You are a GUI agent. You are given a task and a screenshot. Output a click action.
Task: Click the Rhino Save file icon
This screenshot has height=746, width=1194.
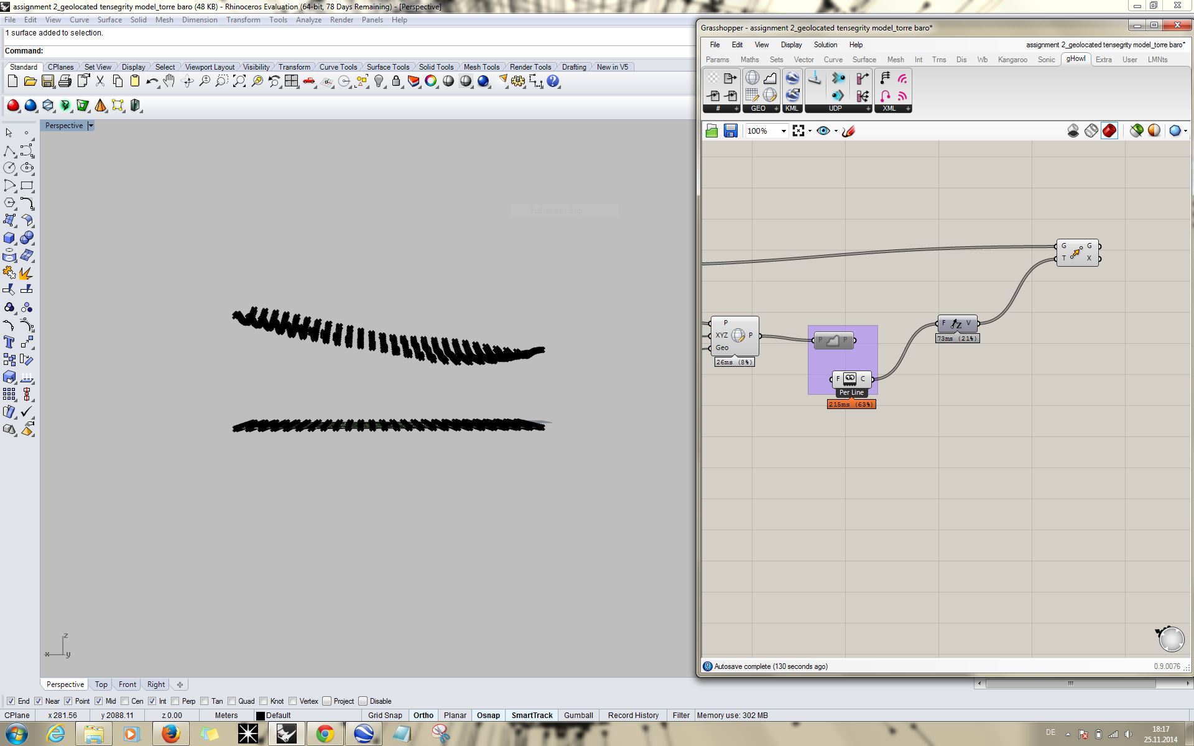[x=47, y=81]
